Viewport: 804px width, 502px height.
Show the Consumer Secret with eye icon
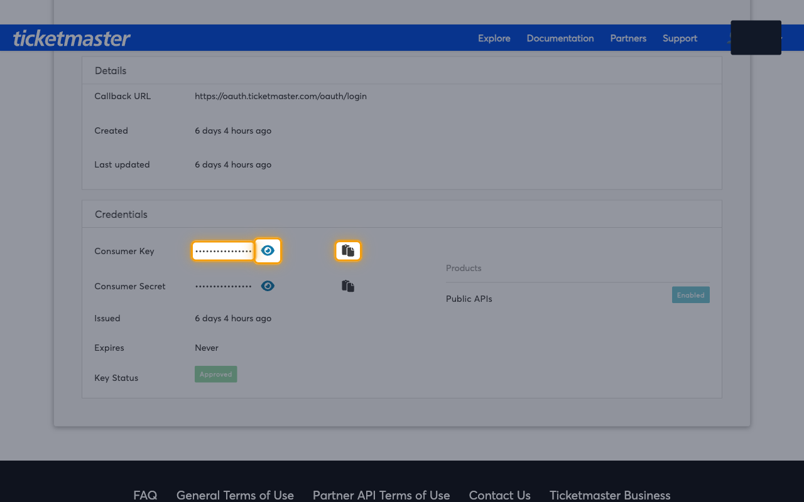(x=268, y=286)
